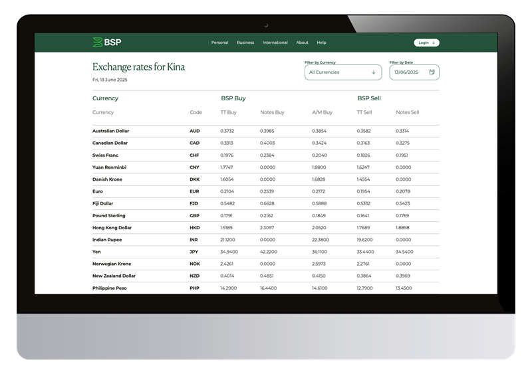This screenshot has width=532, height=374.
Task: Click the Euro currency name
Action: click(98, 191)
